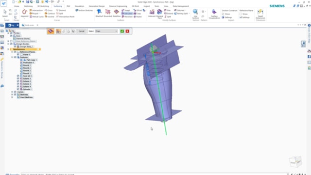This screenshot has width=311, height=175.
Task: Start the Smart Dimension tool
Action: (x=260, y=14)
